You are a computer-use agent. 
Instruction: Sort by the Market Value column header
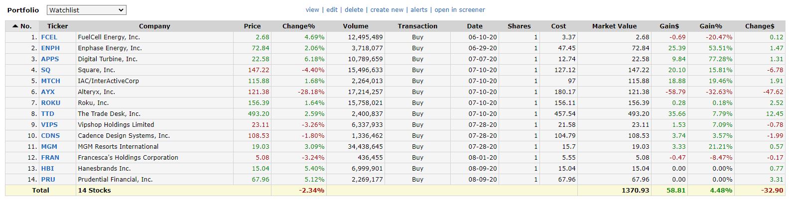pyautogui.click(x=614, y=26)
